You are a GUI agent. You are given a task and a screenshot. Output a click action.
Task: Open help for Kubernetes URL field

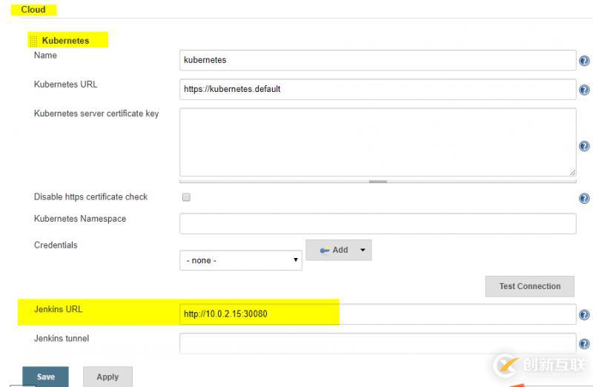pos(584,90)
